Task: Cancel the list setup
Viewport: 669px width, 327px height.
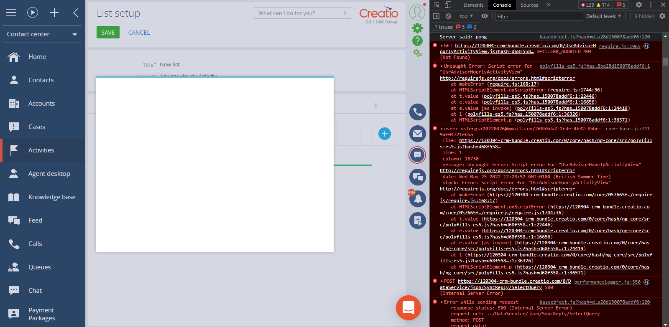Action: point(139,33)
